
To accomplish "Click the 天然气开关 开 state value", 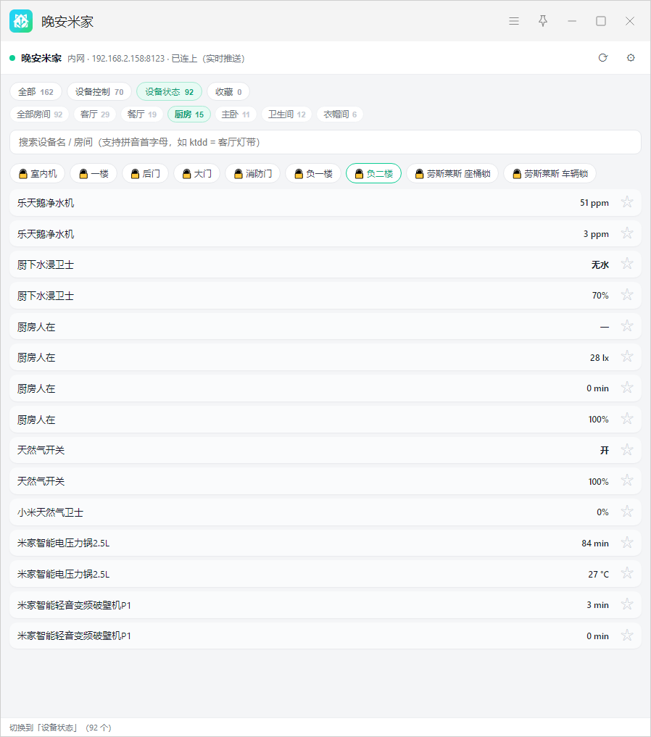I will [605, 450].
